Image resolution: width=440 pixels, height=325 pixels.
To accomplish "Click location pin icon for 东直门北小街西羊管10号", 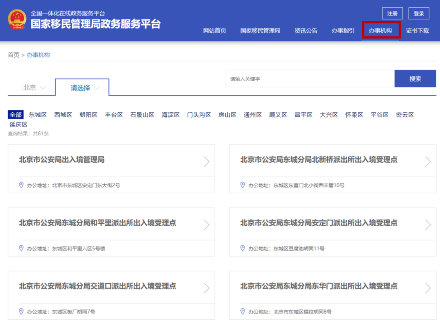I will 243,185.
